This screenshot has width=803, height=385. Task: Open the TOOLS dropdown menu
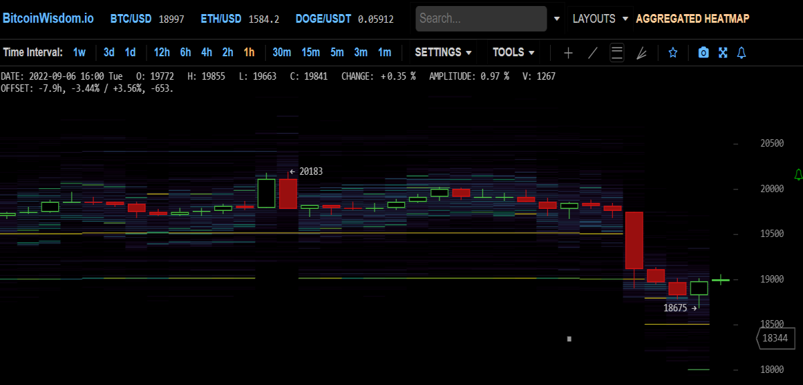(x=513, y=52)
